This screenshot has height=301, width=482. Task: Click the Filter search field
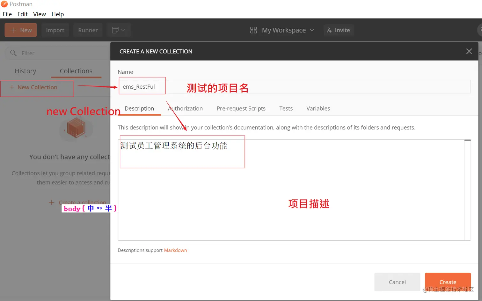(x=57, y=53)
